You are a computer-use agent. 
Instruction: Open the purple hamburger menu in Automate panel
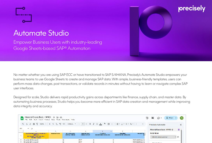pos(179,130)
